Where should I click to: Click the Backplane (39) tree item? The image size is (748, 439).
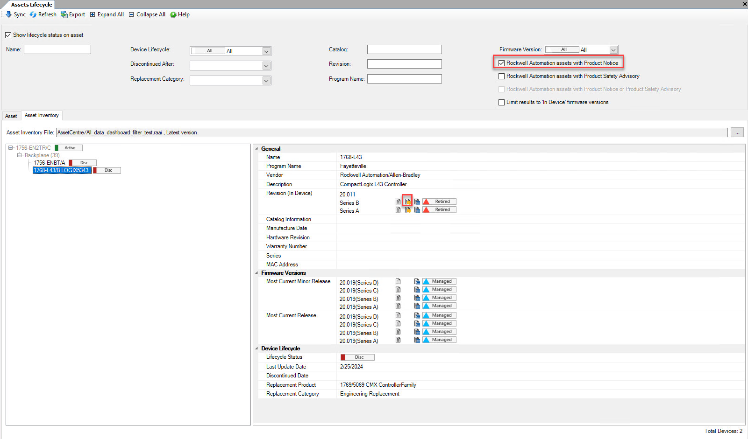42,155
